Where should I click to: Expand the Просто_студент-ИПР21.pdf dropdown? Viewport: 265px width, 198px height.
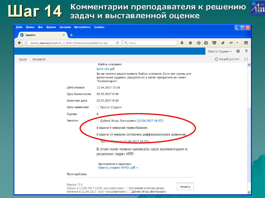tap(137, 168)
